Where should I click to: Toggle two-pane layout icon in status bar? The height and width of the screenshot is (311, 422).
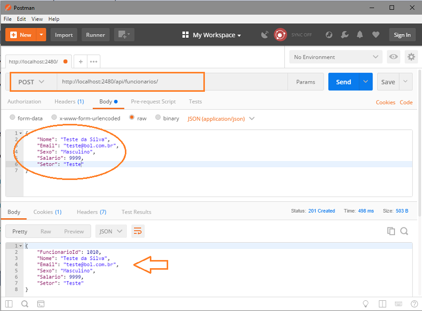click(x=382, y=304)
